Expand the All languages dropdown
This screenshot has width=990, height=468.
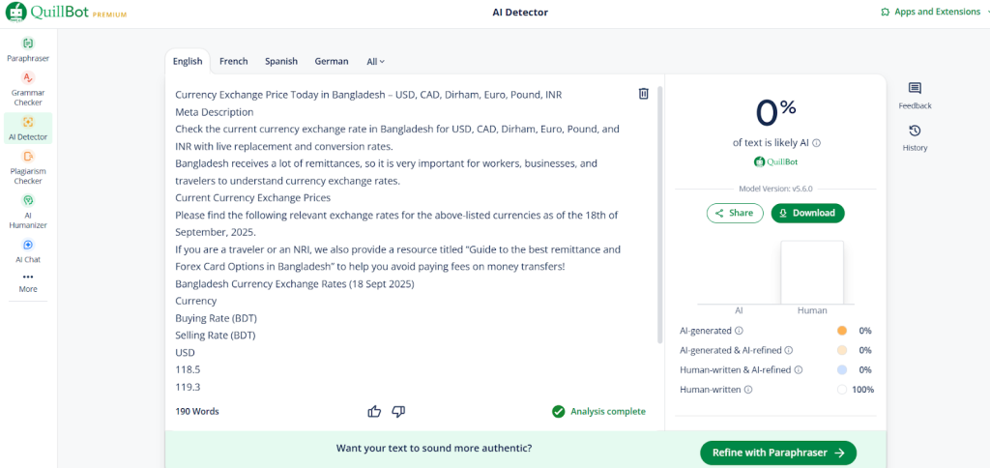[x=376, y=61]
